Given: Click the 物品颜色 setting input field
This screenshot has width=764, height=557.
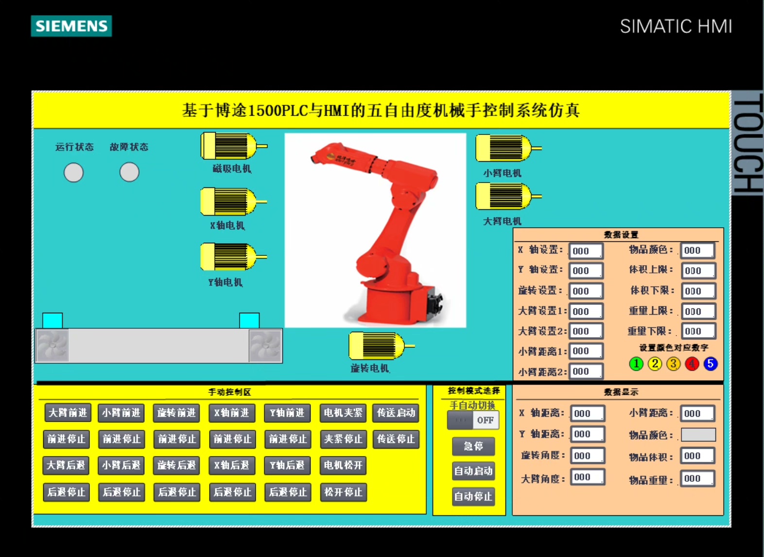Looking at the screenshot, I should pyautogui.click(x=698, y=251).
